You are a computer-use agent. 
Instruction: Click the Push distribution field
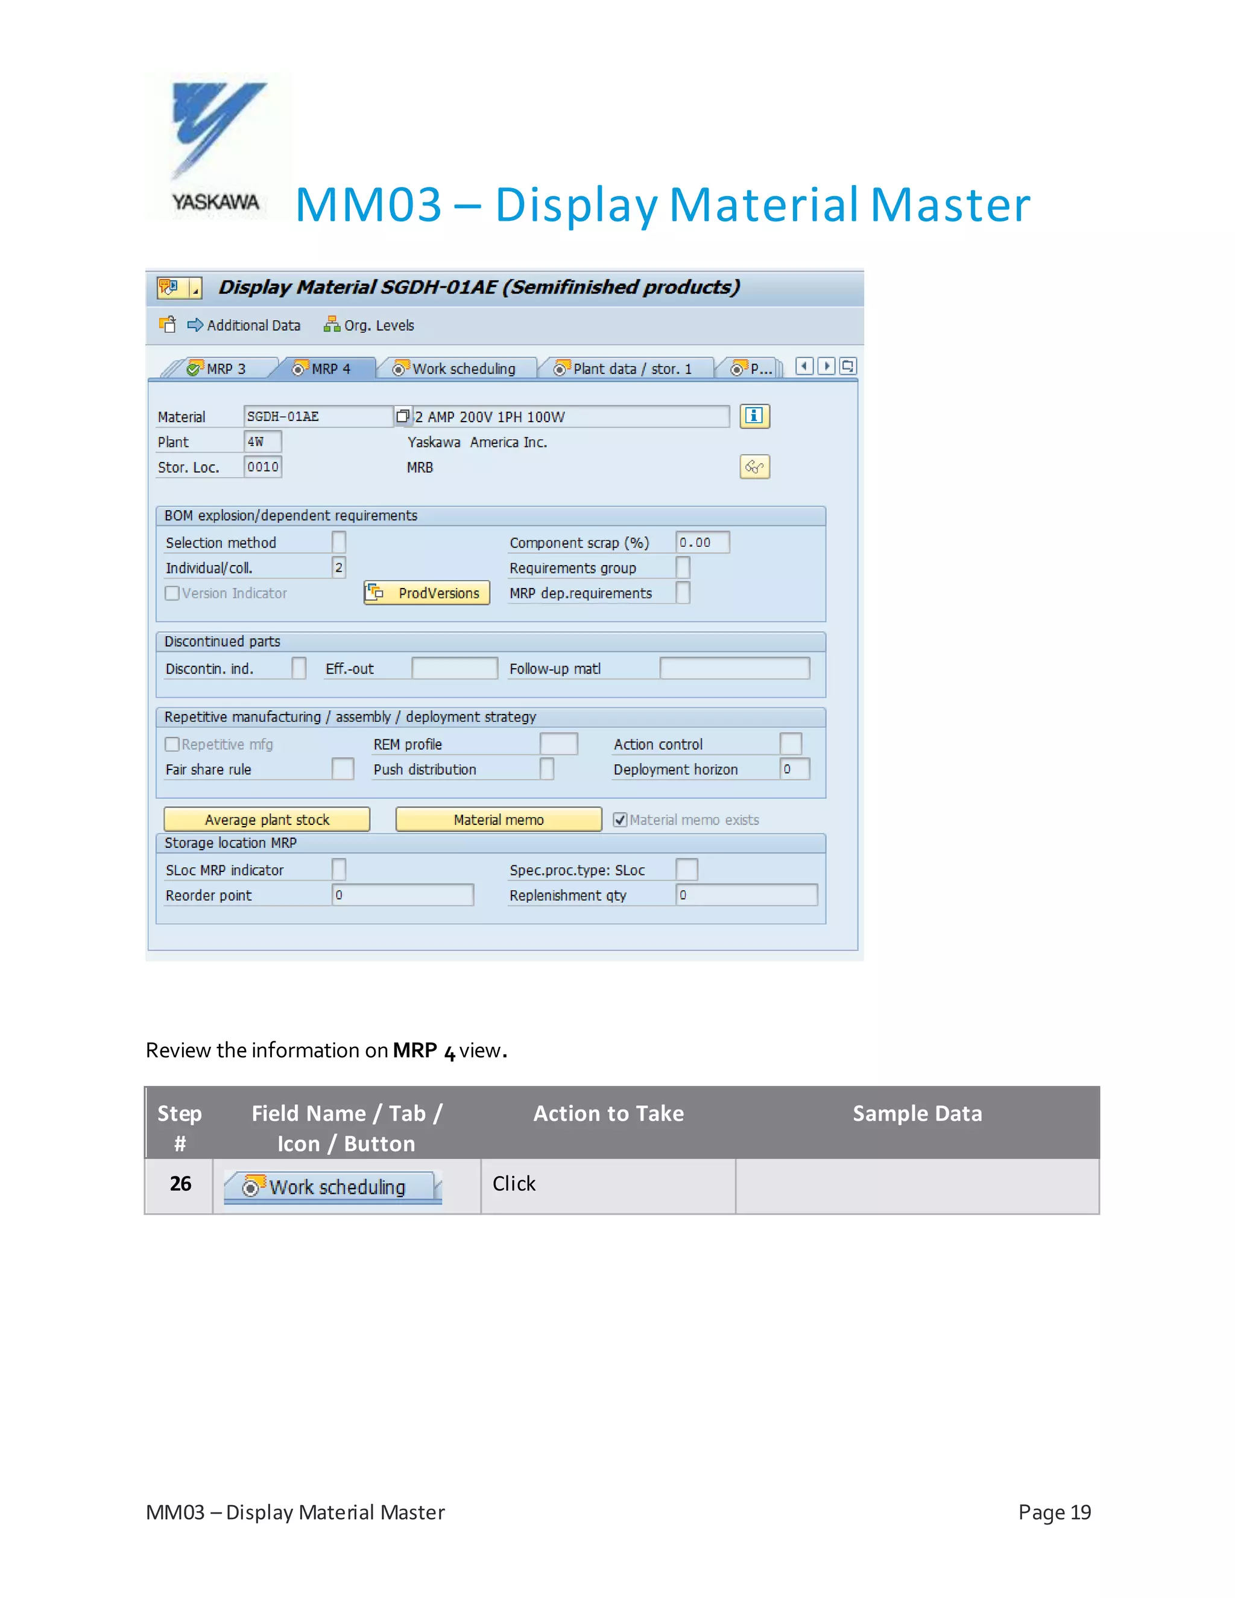coord(546,769)
